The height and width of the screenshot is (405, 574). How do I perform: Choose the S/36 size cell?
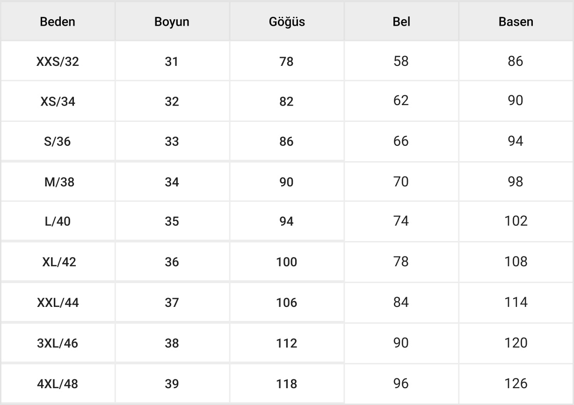[x=58, y=142]
